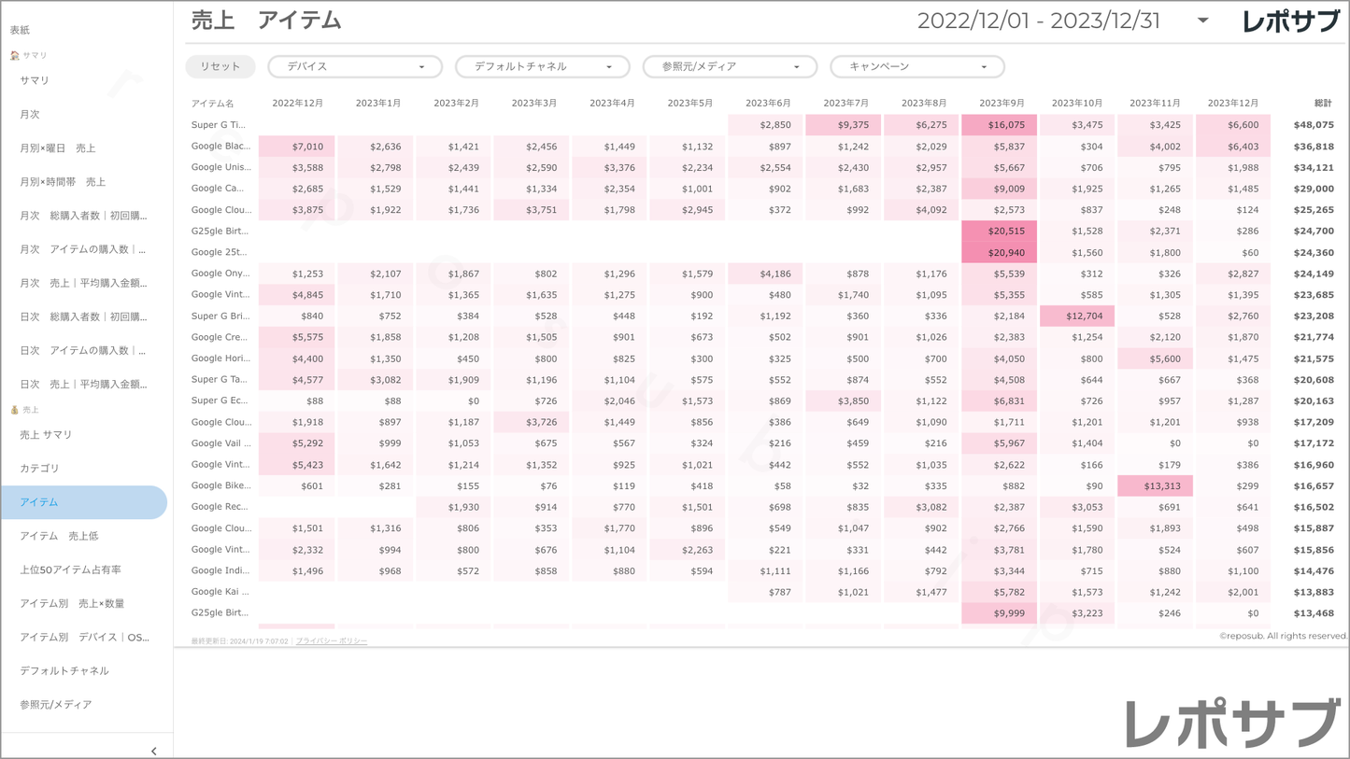This screenshot has height=759, width=1350.
Task: Open the プライバシー ポリシー link
Action: tap(331, 641)
